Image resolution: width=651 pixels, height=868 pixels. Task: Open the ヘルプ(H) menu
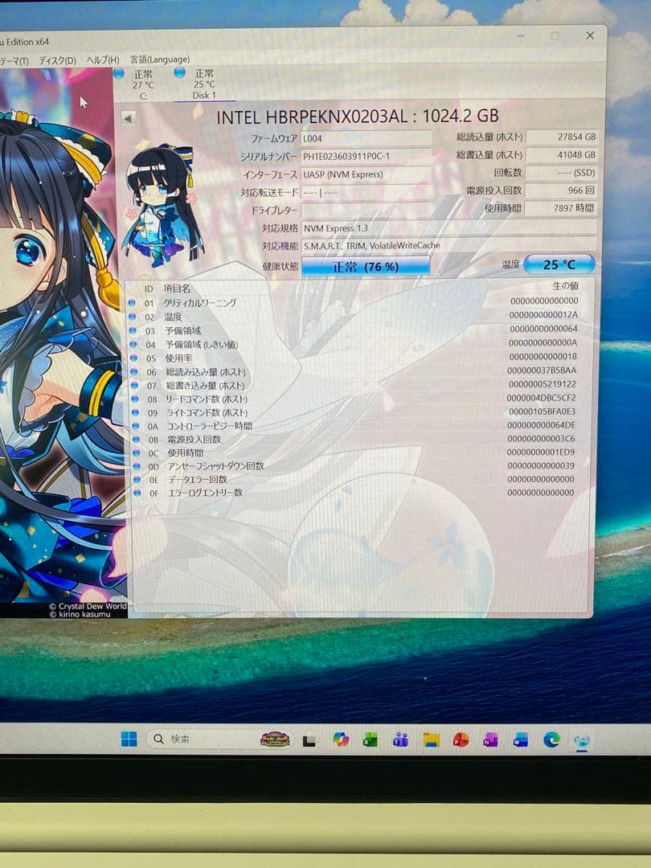coord(103,59)
